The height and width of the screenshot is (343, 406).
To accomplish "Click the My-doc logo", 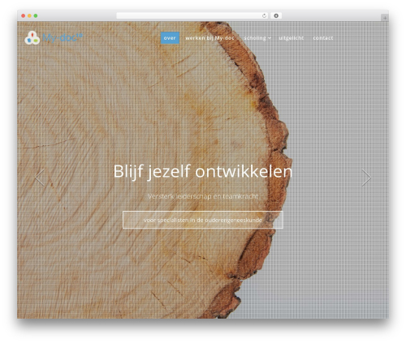I will 54,37.
